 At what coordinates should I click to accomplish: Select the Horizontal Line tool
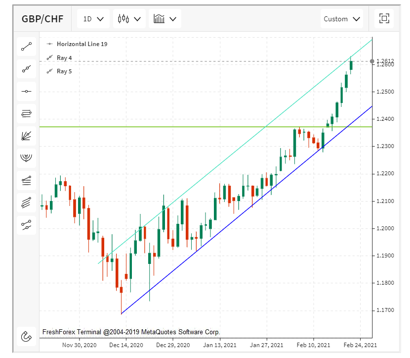coord(26,91)
